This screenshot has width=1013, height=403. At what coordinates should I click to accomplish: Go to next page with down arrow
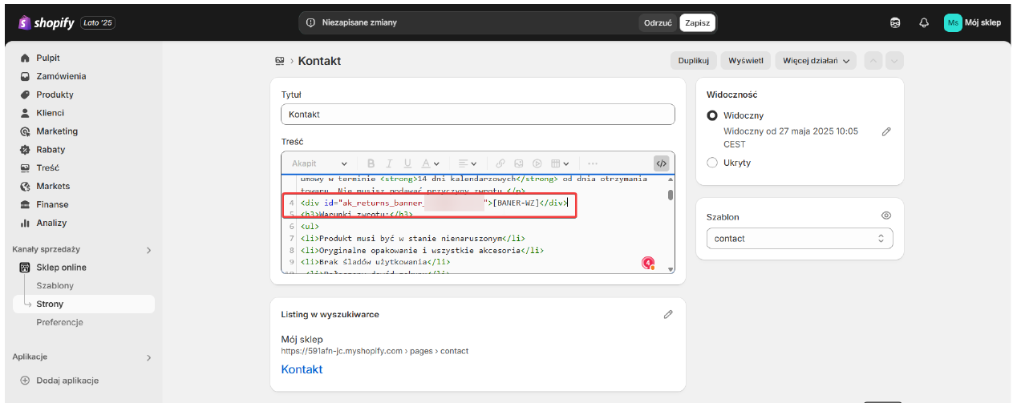(x=894, y=61)
